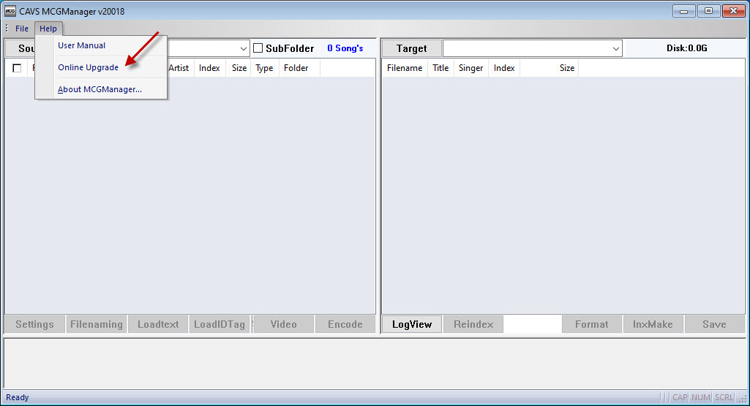Maximize the MCGManager window
The height and width of the screenshot is (406, 750).
pyautogui.click(x=708, y=10)
